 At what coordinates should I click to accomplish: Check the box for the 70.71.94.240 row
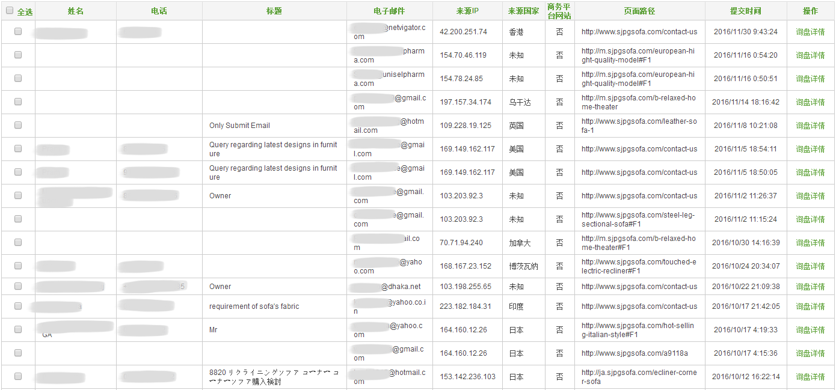coord(18,242)
